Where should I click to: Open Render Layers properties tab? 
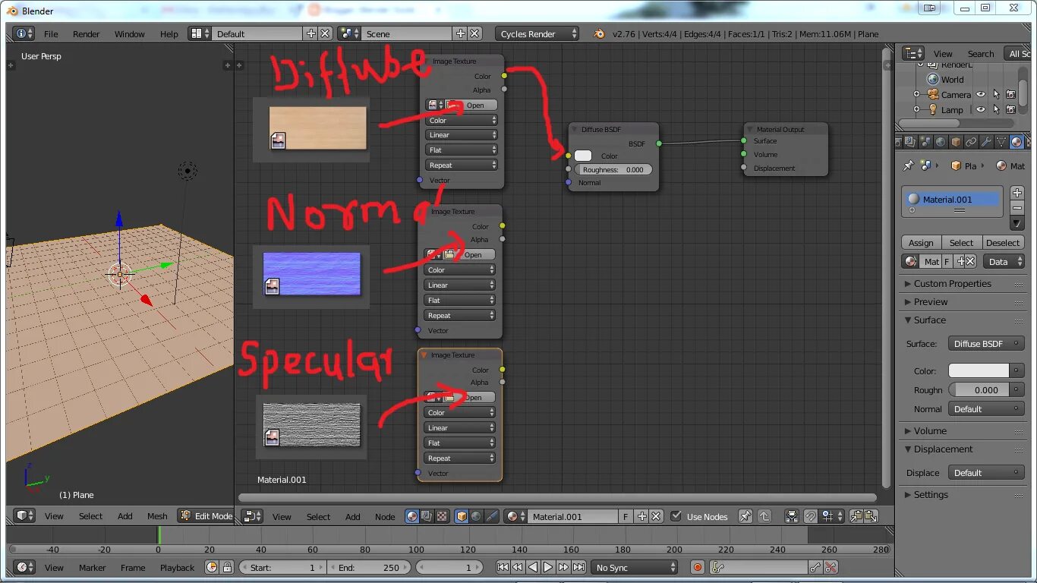pos(910,142)
